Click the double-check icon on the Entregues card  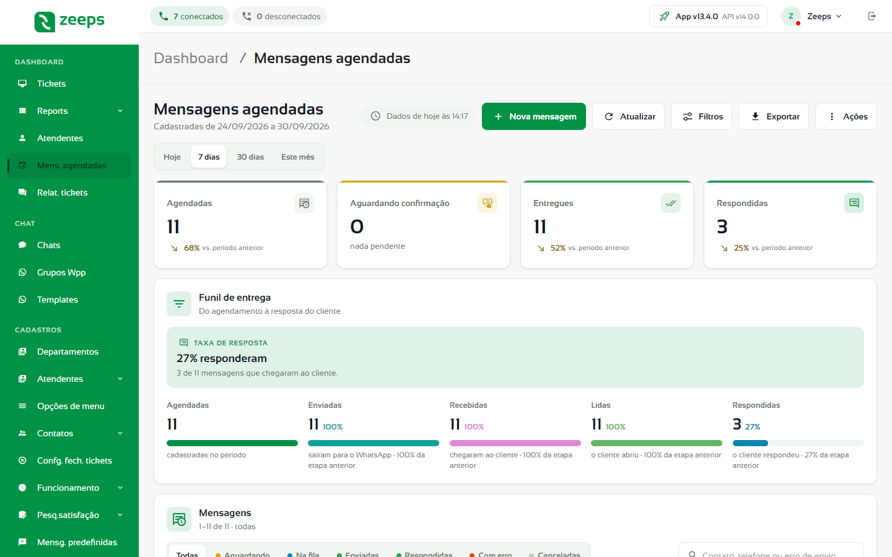671,203
